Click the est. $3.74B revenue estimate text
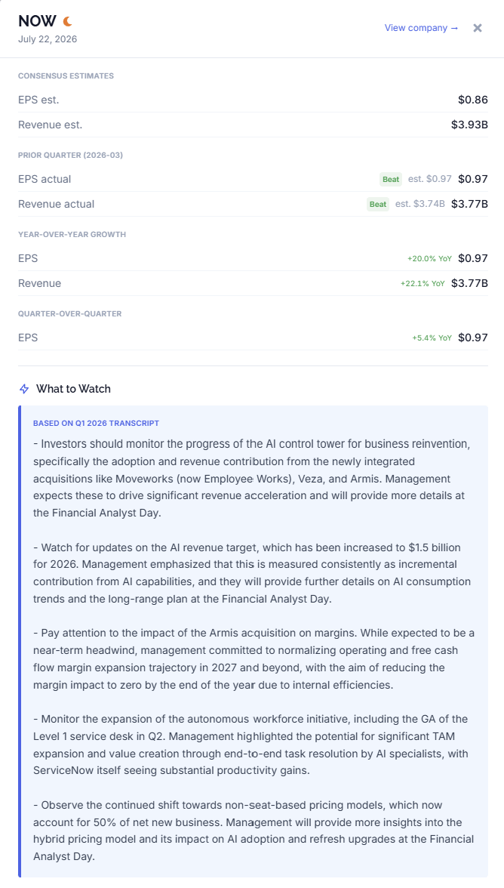 [419, 204]
